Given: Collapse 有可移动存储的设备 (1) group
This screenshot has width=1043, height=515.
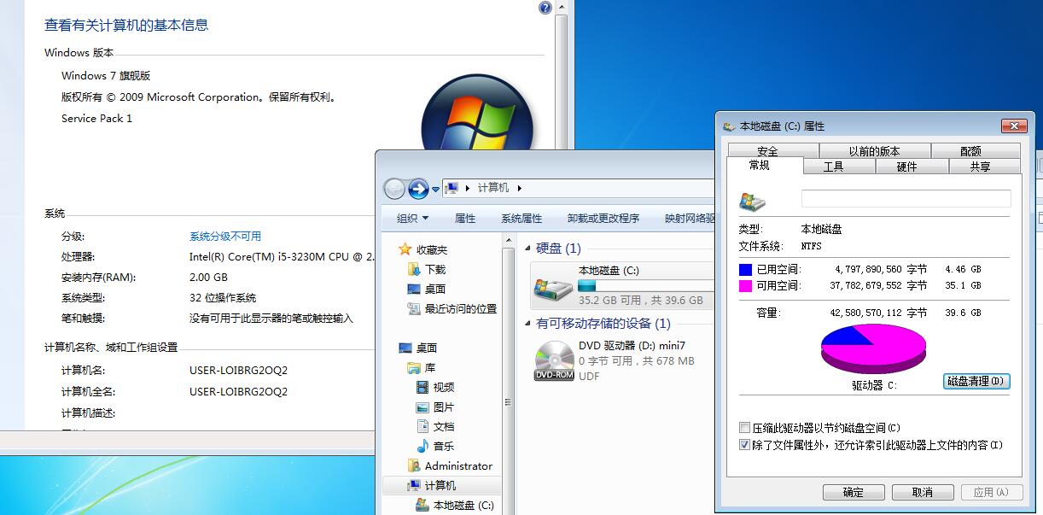Looking at the screenshot, I should pos(528,324).
